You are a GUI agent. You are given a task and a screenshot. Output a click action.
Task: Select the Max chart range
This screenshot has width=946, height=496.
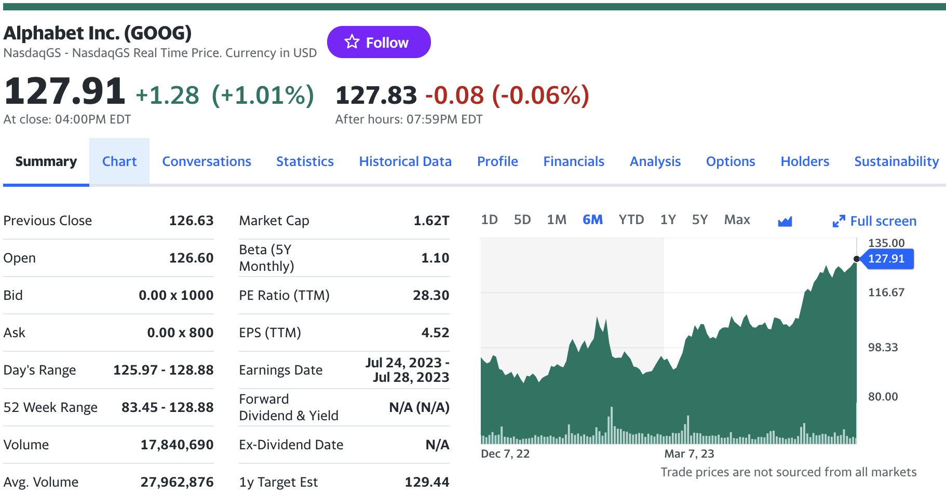tap(737, 219)
